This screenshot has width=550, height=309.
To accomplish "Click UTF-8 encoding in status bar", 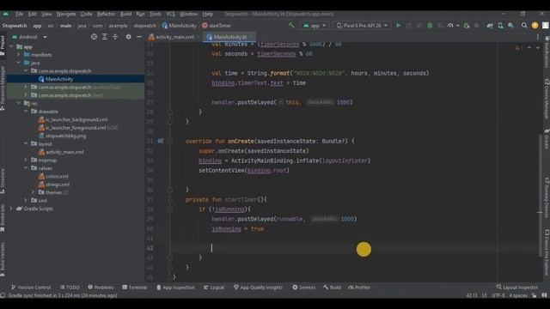I will (498, 295).
